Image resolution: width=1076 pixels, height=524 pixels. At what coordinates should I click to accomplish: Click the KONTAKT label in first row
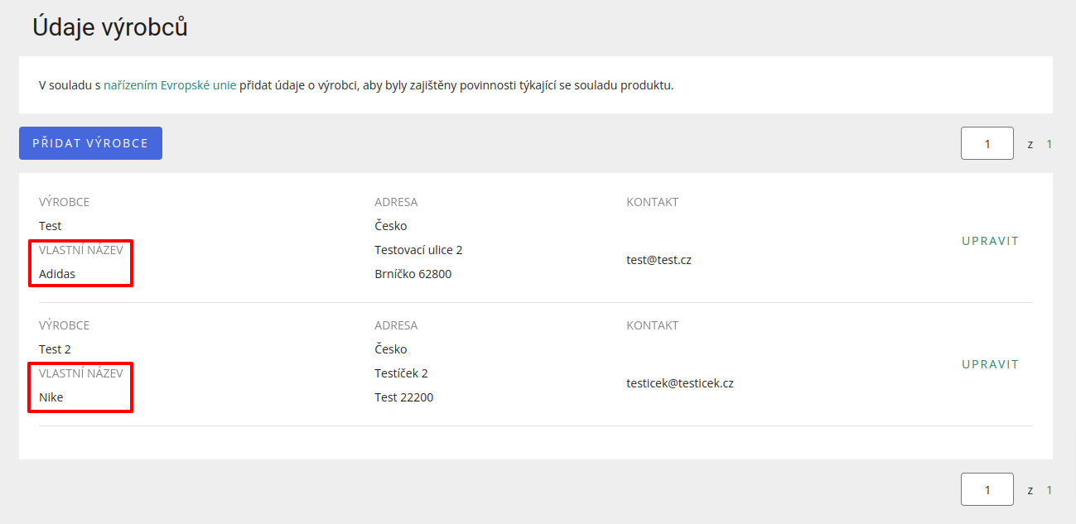(x=652, y=202)
